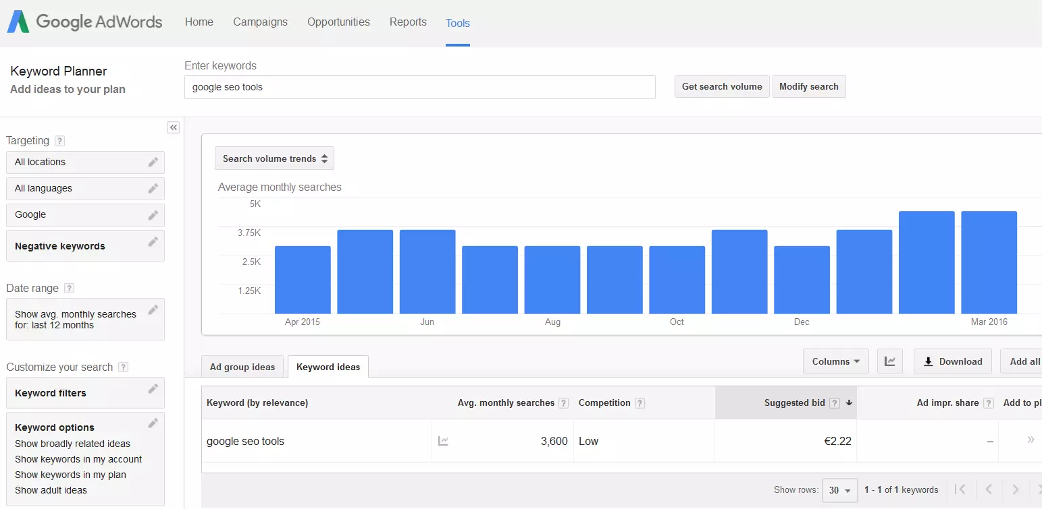
Task: Click the All locations targeting setting
Action: 85,162
